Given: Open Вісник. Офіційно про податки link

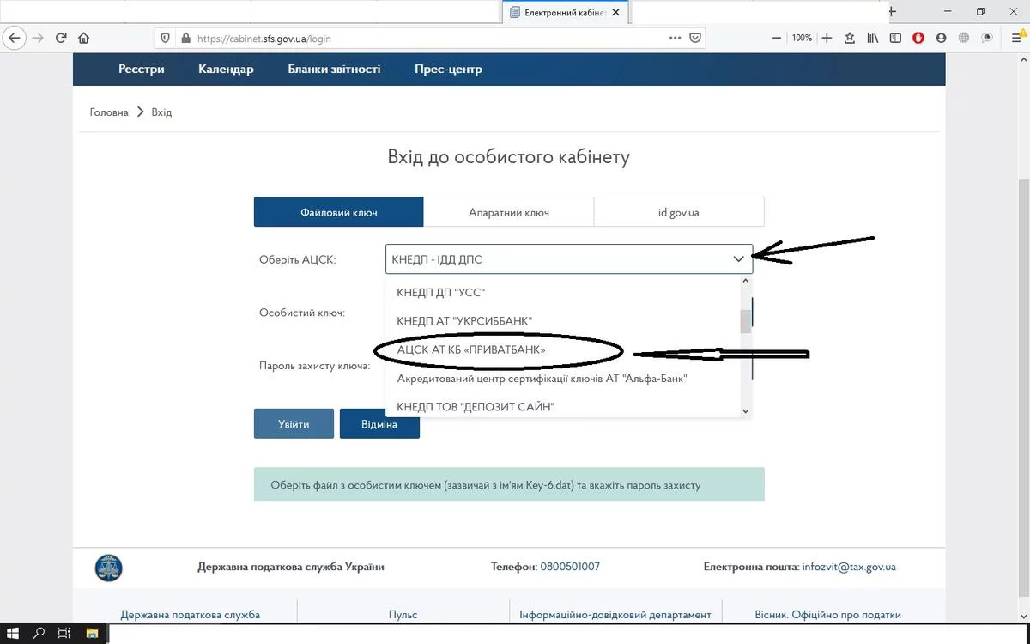Looking at the screenshot, I should pyautogui.click(x=828, y=615).
